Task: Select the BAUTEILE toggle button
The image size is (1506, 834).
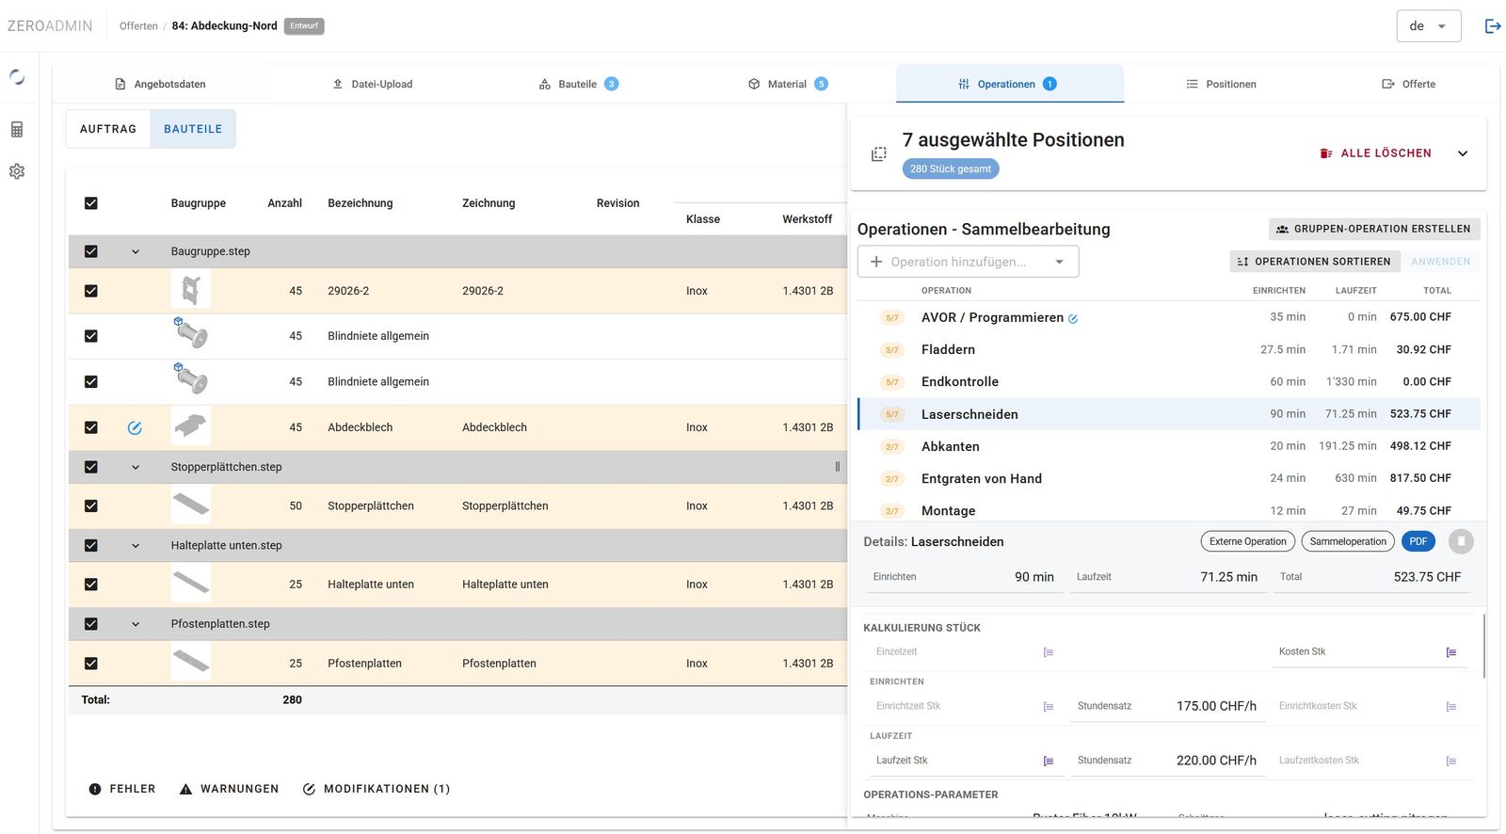Action: [x=193, y=129]
